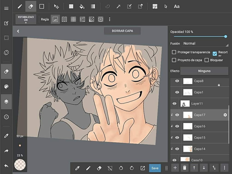Screen dimensions: 232x174
Task: Tap the Save button
Action: [155, 168]
